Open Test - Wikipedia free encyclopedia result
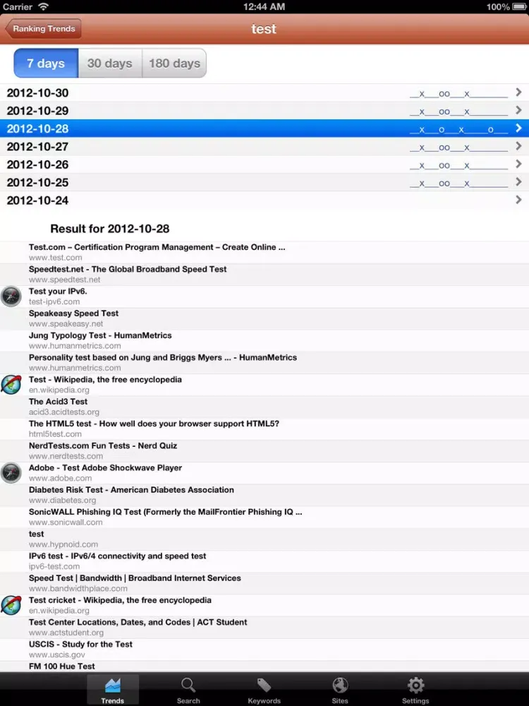Image resolution: width=529 pixels, height=706 pixels. [264, 385]
